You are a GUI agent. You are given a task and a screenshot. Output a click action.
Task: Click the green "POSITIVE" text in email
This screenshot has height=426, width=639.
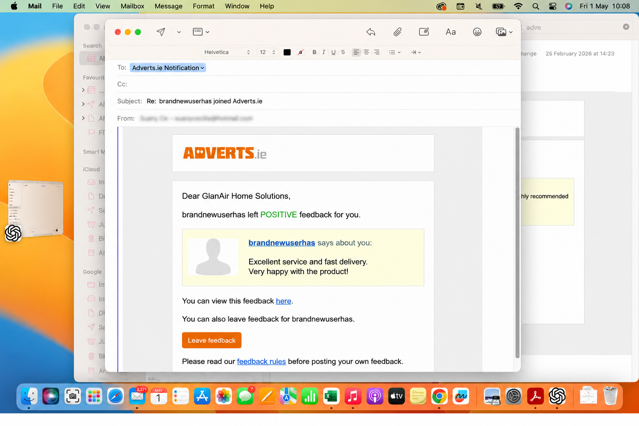tap(279, 215)
